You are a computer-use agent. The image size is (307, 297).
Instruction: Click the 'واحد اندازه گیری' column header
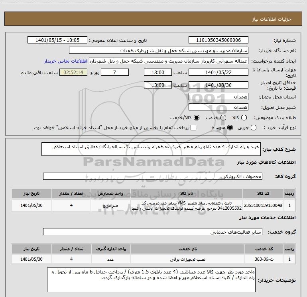pos(111,249)
